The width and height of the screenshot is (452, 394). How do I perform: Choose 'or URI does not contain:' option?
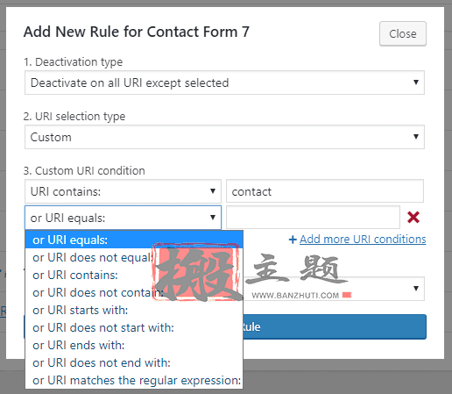(x=134, y=292)
